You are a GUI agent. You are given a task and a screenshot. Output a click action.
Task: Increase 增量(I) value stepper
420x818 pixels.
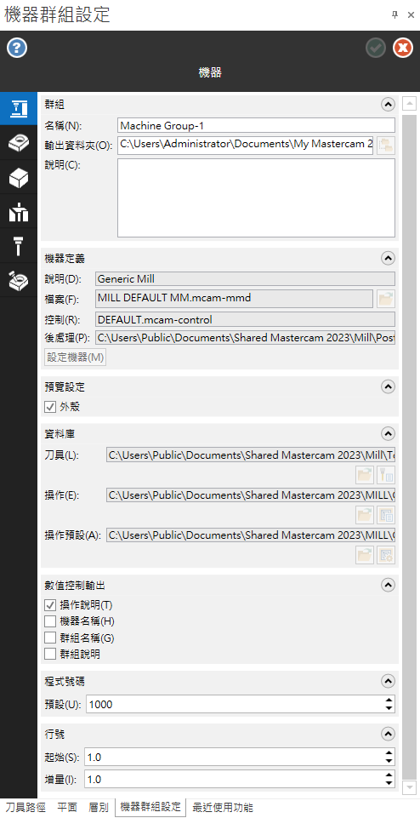[389, 775]
